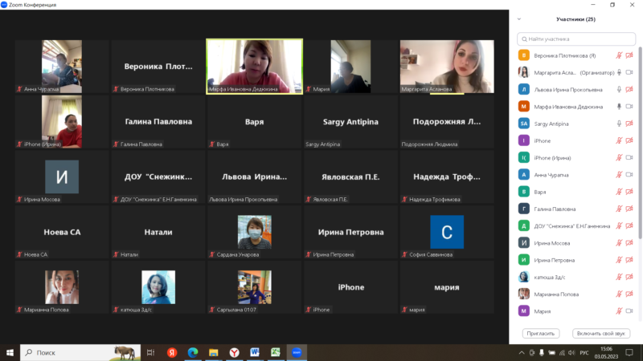The height and width of the screenshot is (361, 643).
Task: Select Марианна Попова's name in participants list
Action: pos(556,294)
